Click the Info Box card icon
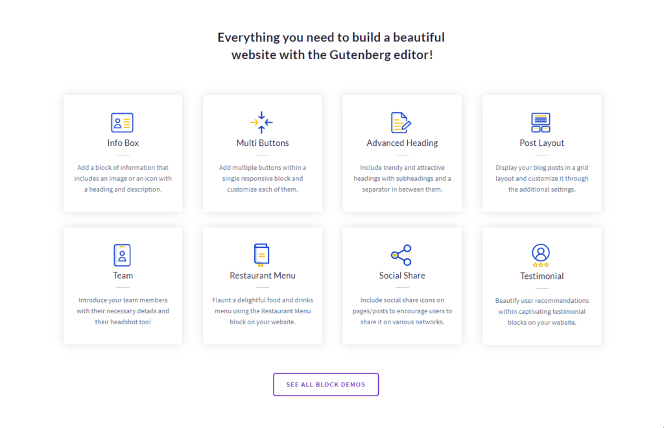The image size is (664, 428). click(x=122, y=123)
